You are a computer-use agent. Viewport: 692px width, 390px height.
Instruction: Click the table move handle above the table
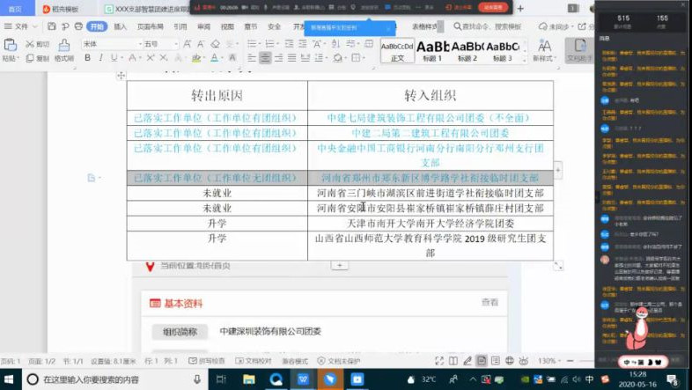[121, 76]
